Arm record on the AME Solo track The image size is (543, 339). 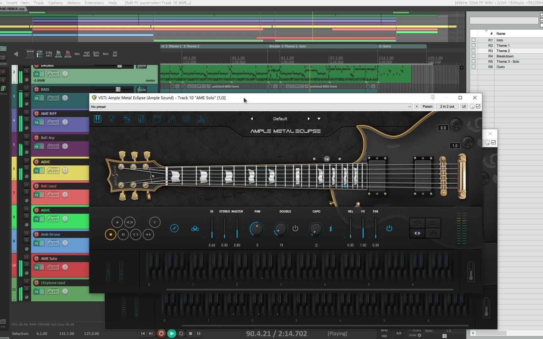[36, 259]
